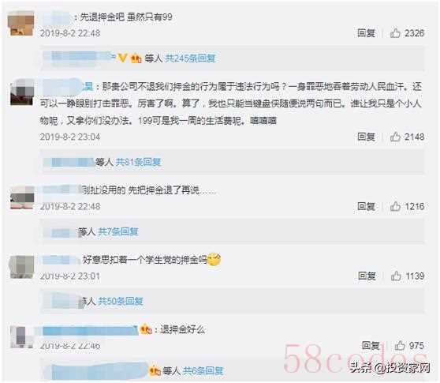Click membership badge before 退押金好么
The height and width of the screenshot is (383, 440).
click(x=146, y=329)
